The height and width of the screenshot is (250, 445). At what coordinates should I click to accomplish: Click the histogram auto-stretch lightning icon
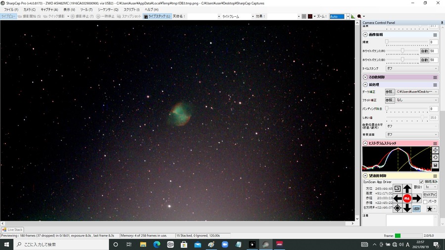(435, 150)
